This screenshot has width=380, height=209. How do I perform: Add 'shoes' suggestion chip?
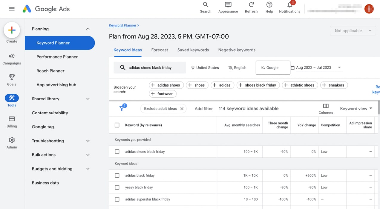[x=197, y=85]
